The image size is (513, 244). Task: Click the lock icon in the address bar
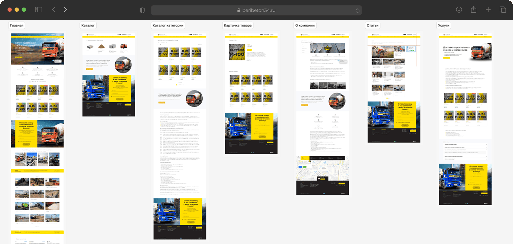pos(239,10)
